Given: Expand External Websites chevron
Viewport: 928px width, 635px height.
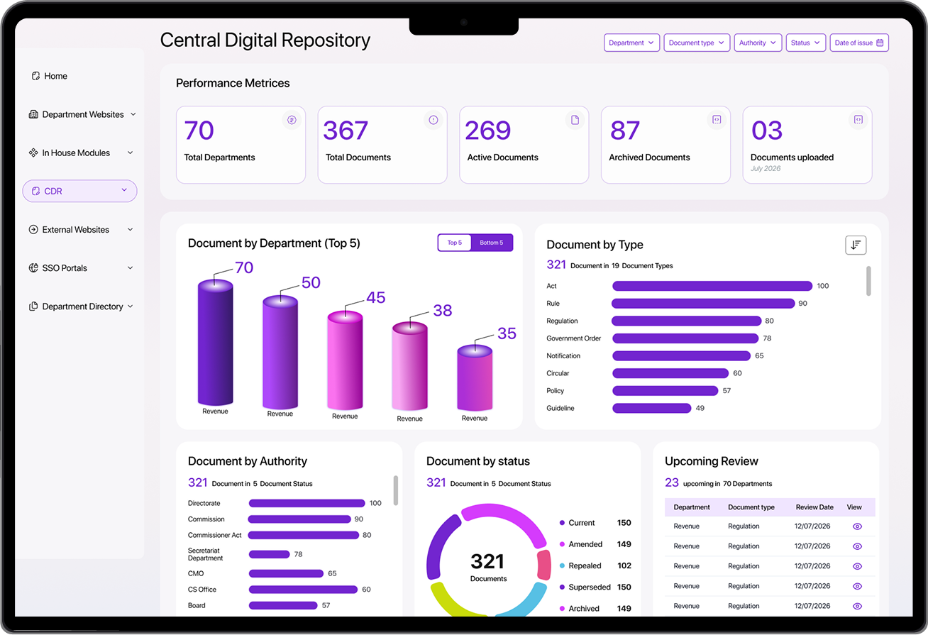Looking at the screenshot, I should (x=130, y=229).
